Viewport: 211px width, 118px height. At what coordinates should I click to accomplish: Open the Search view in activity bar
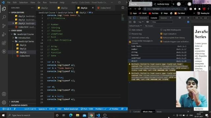(4, 17)
